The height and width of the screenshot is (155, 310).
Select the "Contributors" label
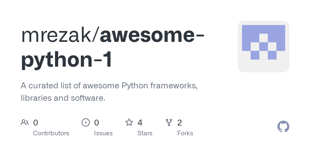coord(51,133)
